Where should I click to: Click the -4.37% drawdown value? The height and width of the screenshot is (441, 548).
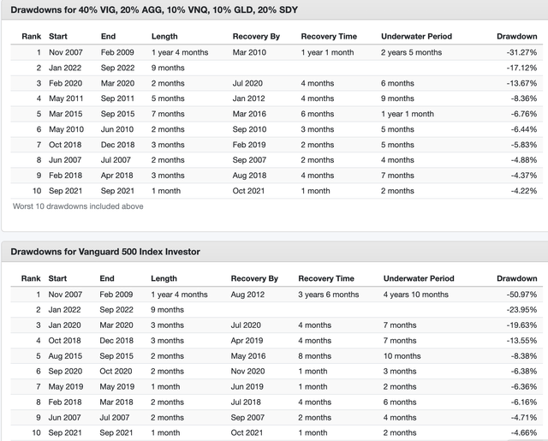tap(523, 176)
